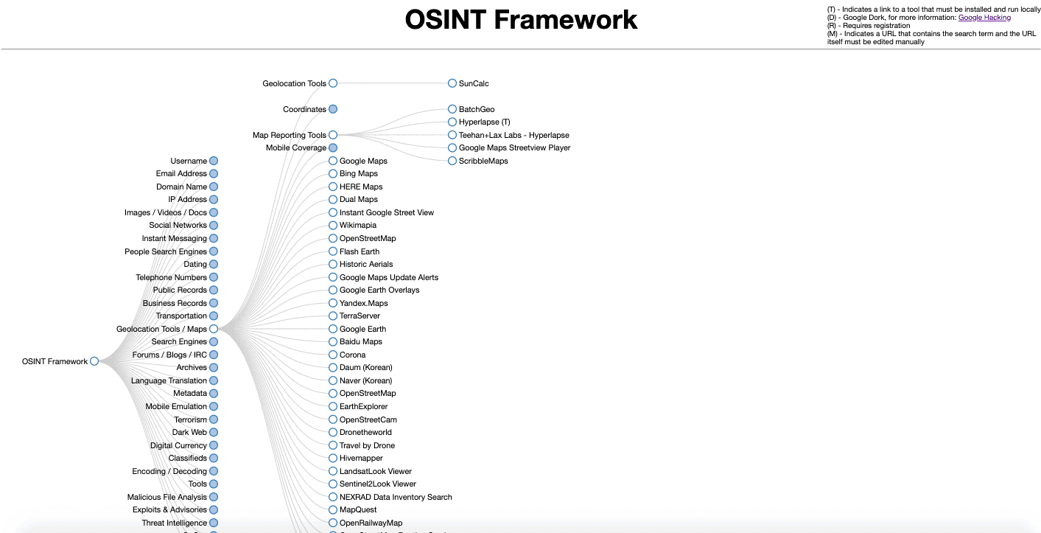Viewport: 1041px width, 533px height.
Task: Click the Dronetheworld node circle
Action: (x=333, y=432)
